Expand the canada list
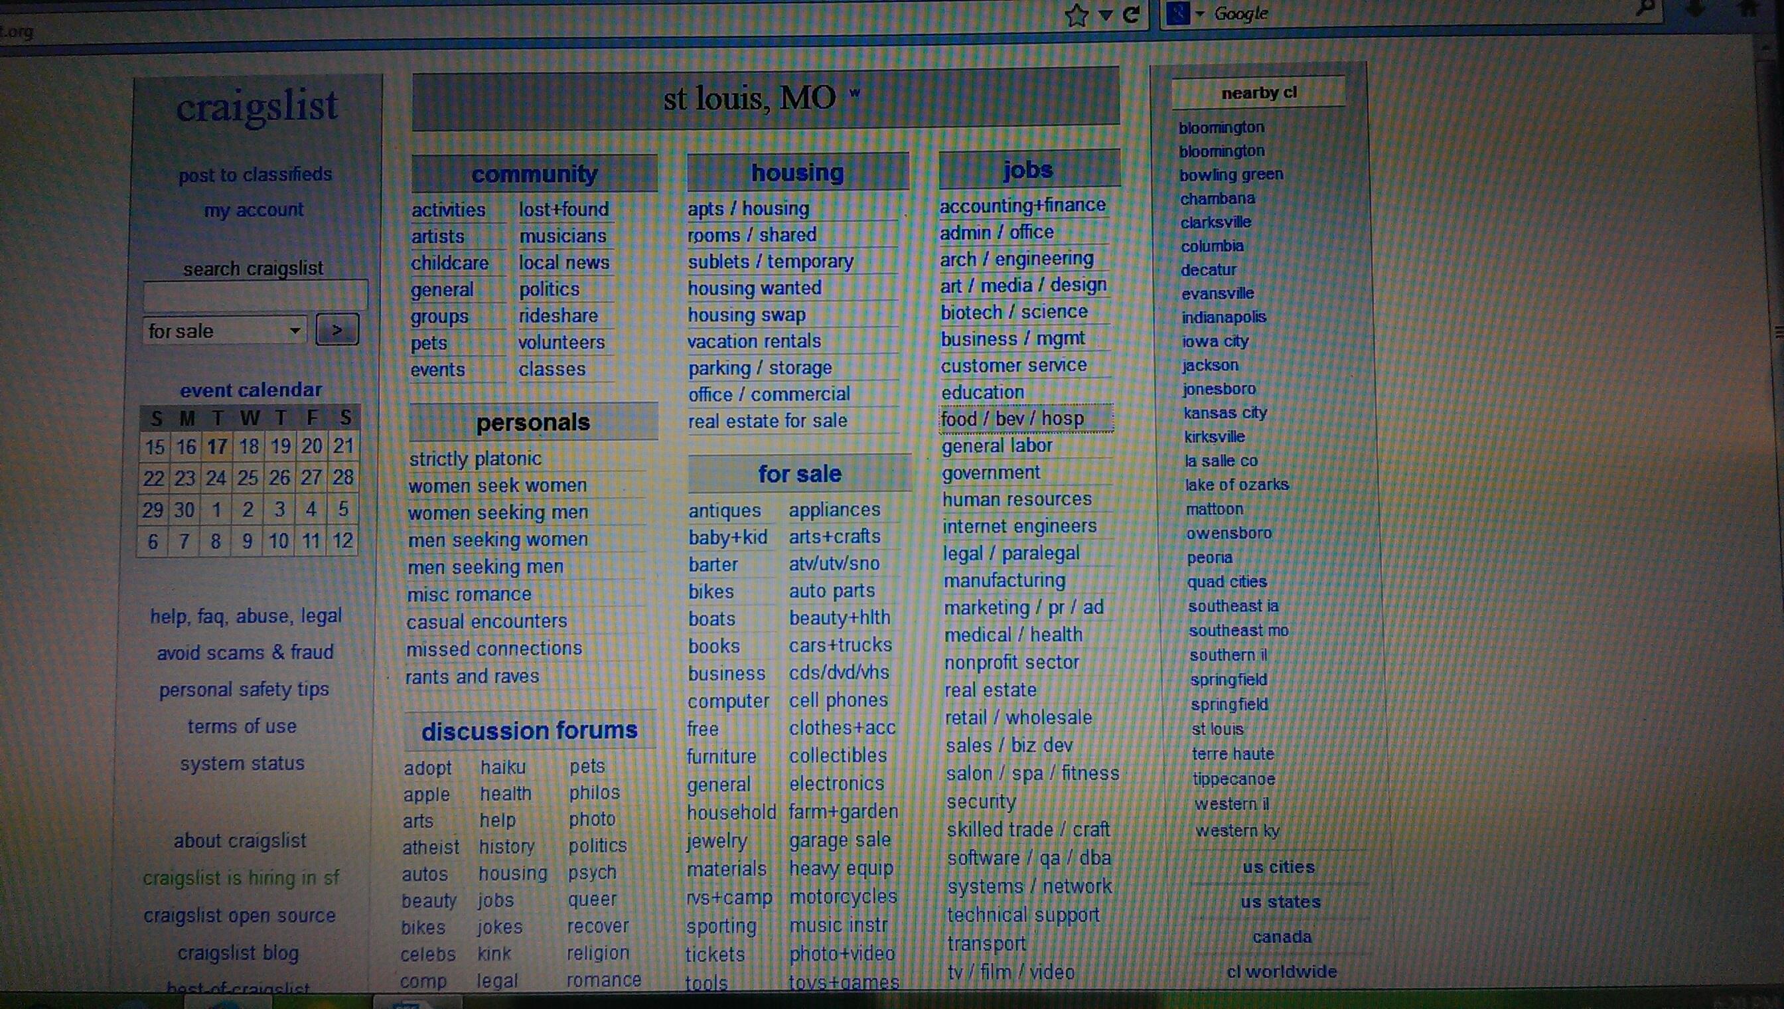Viewport: 1784px width, 1009px height. [x=1282, y=937]
